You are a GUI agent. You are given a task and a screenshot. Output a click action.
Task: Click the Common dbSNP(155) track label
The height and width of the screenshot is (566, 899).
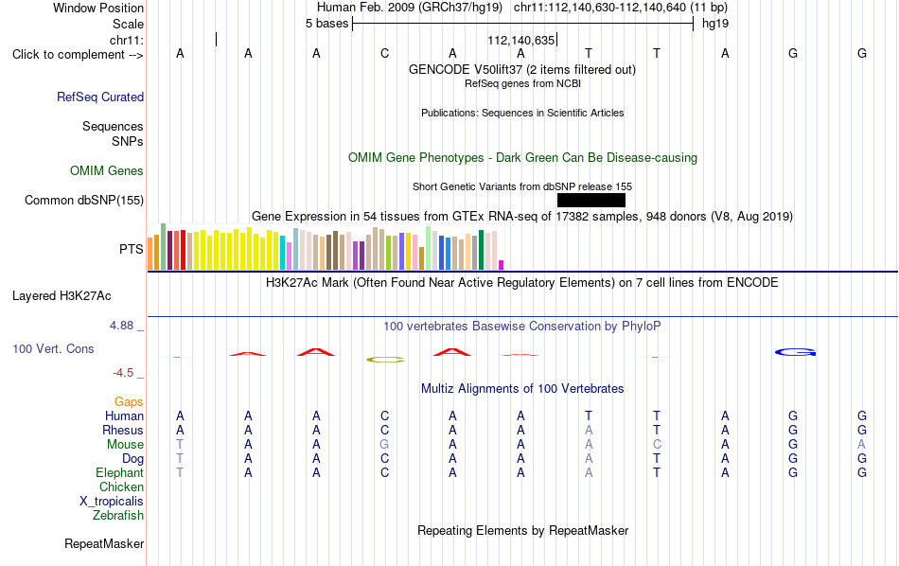pyautogui.click(x=84, y=200)
